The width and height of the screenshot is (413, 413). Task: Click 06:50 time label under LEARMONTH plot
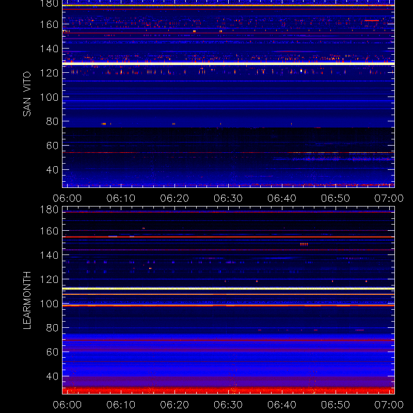(x=335, y=405)
